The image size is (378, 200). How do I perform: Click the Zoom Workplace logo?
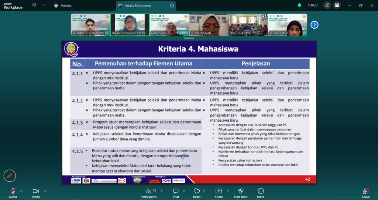[13, 6]
